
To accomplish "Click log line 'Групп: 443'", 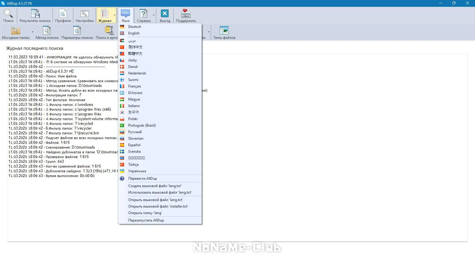I will point(36,162).
